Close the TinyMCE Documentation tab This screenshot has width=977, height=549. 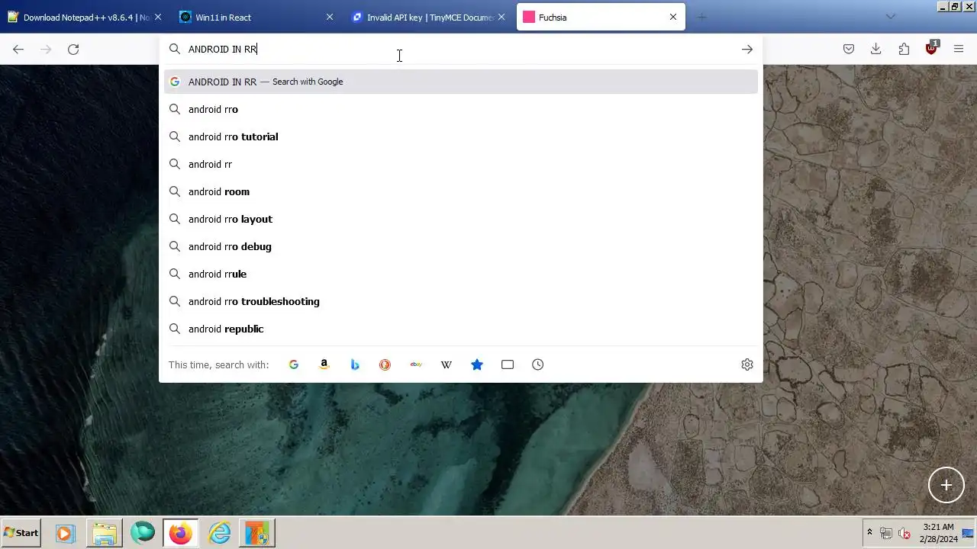(501, 17)
